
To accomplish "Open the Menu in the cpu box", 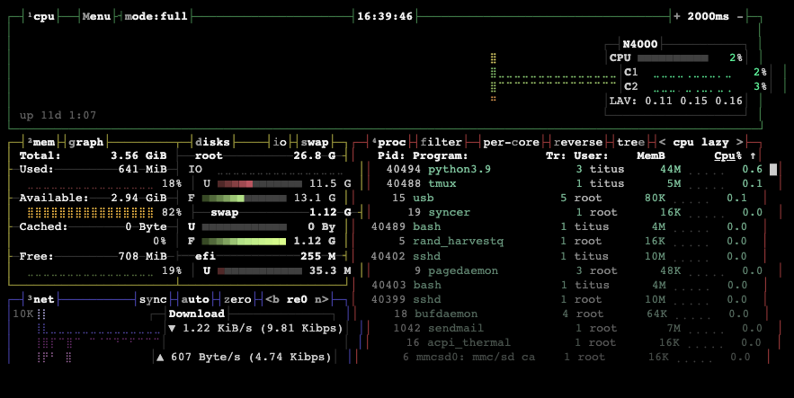I will click(96, 16).
